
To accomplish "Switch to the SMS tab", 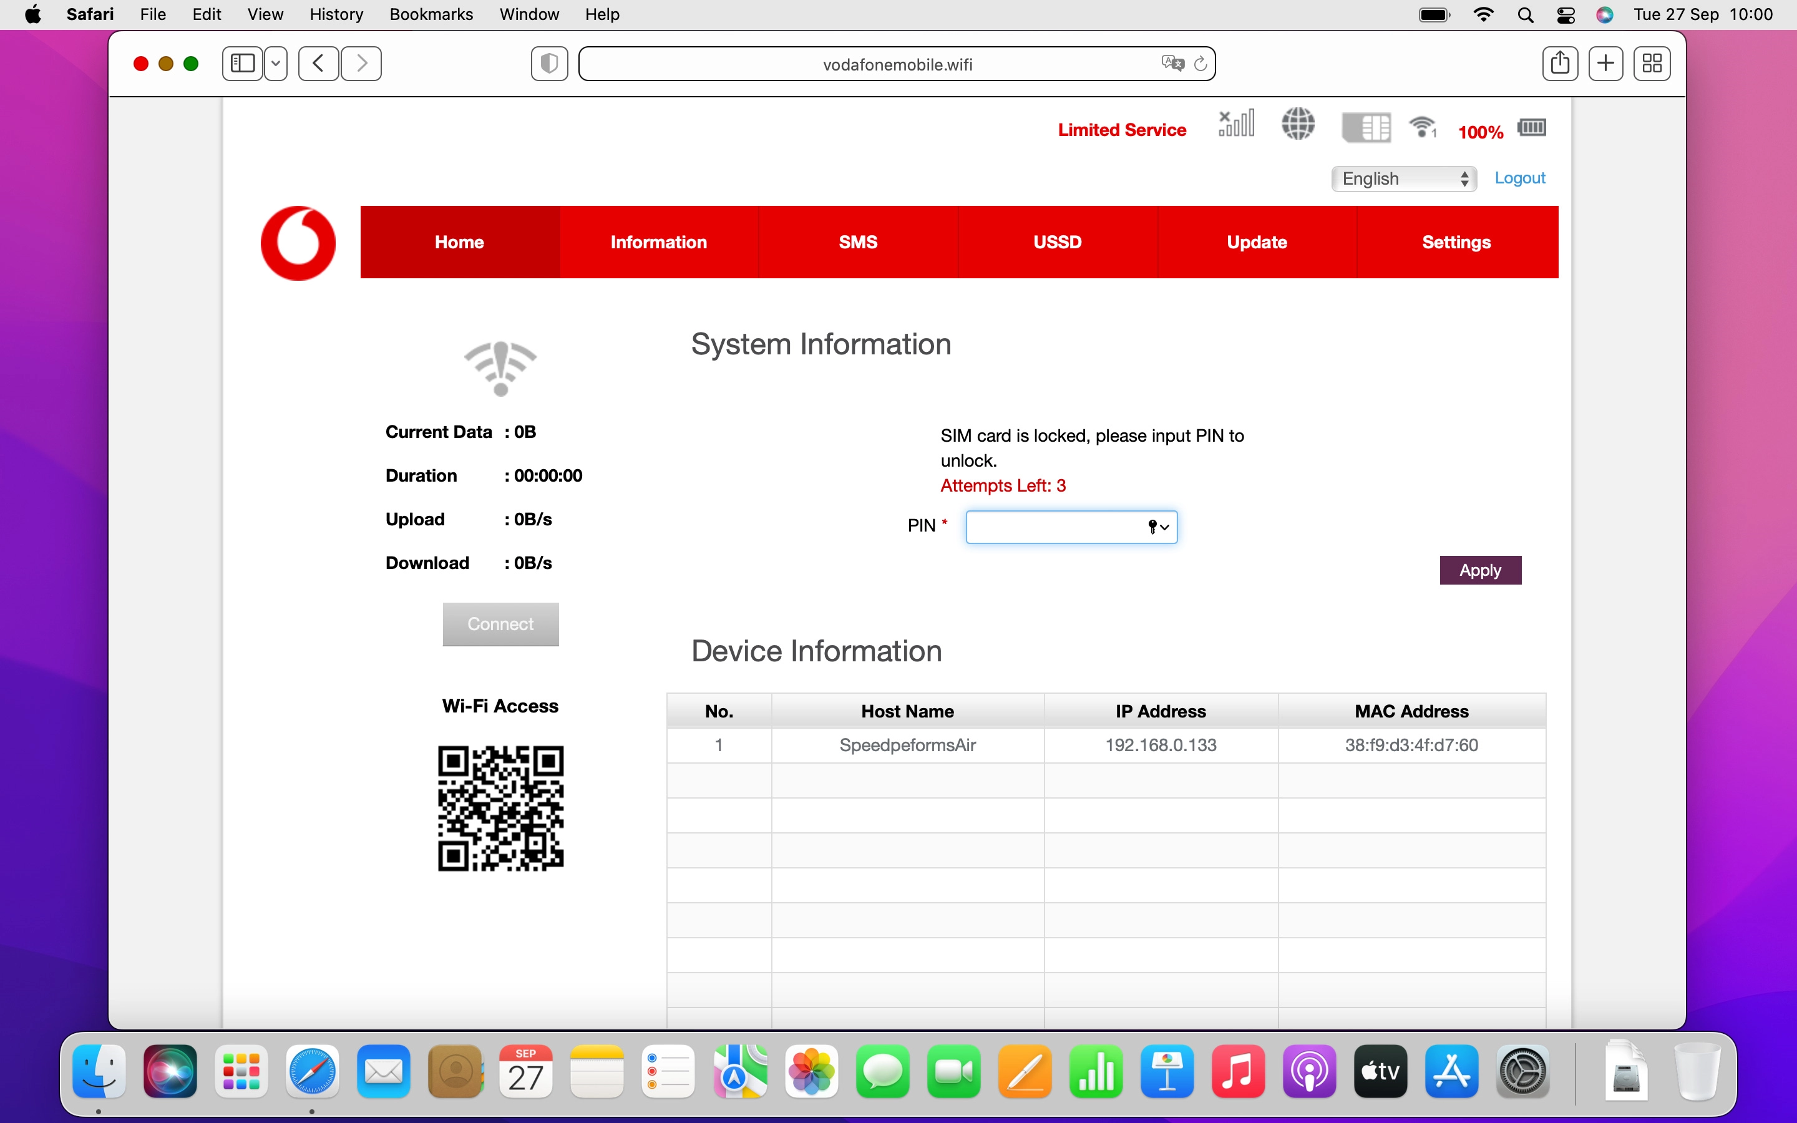I will click(x=858, y=242).
